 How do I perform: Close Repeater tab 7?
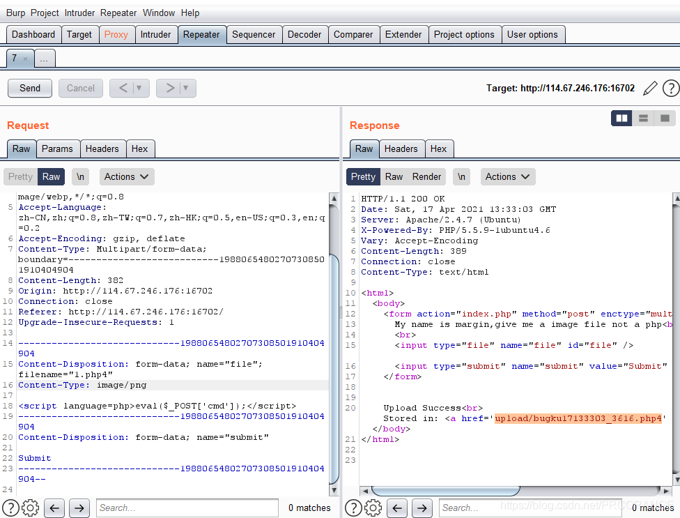(26, 59)
